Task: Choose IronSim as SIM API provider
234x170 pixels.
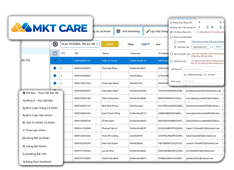Action: pos(205,75)
